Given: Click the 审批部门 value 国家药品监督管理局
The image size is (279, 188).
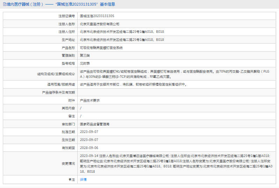Looking at the screenshot, I should click(94, 124).
